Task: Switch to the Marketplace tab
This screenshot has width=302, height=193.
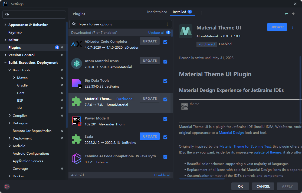Action: pyautogui.click(x=157, y=12)
